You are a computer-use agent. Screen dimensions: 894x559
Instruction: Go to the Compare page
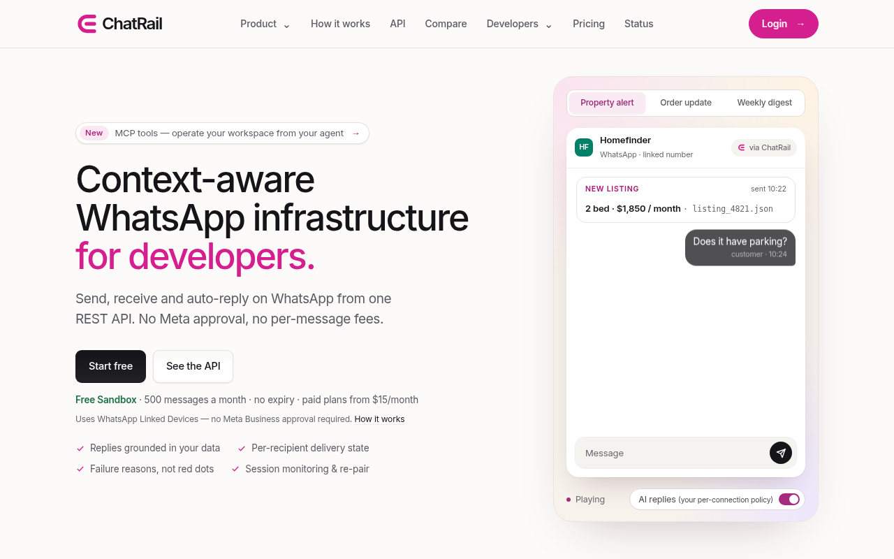click(x=446, y=24)
